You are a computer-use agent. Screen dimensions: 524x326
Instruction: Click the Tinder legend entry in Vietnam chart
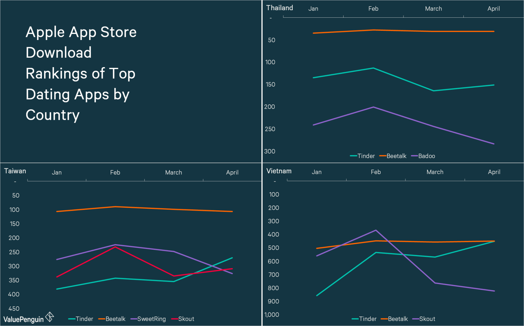point(364,319)
